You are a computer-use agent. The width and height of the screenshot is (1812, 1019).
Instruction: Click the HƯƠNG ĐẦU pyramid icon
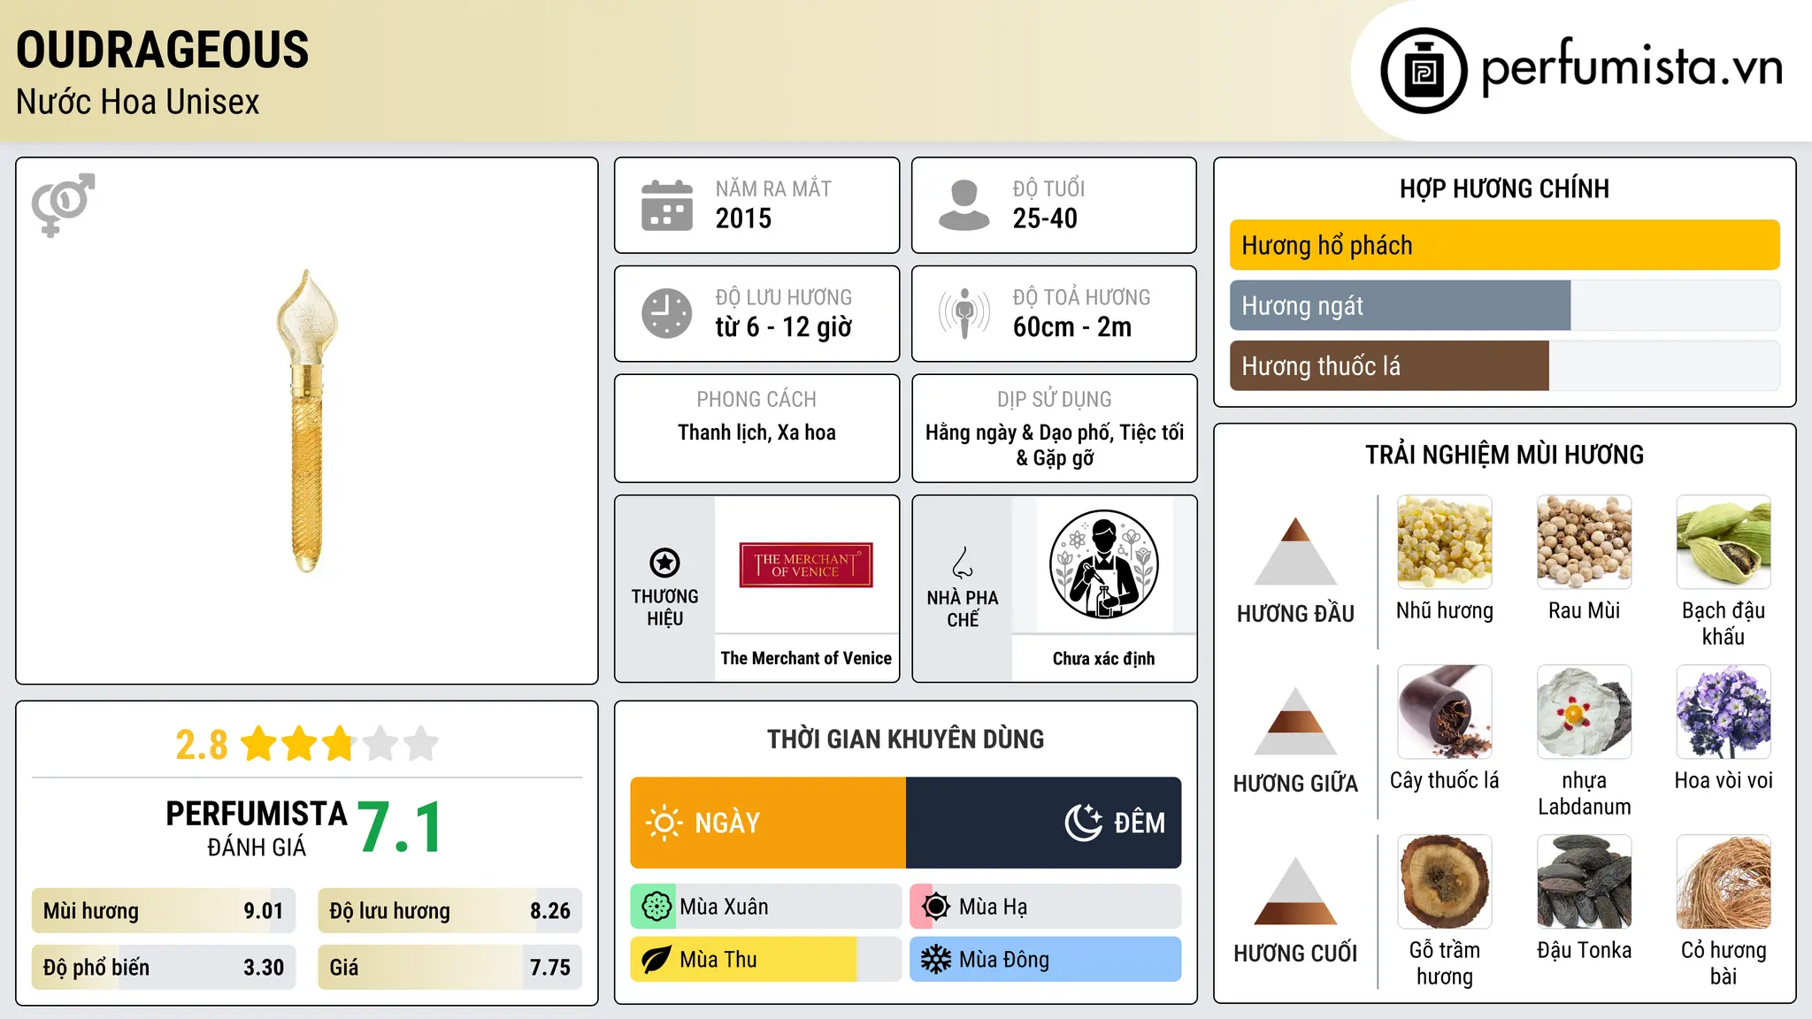point(1295,551)
